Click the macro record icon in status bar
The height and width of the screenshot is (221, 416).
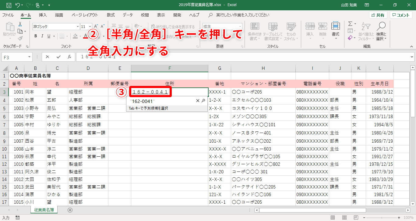tap(18, 218)
